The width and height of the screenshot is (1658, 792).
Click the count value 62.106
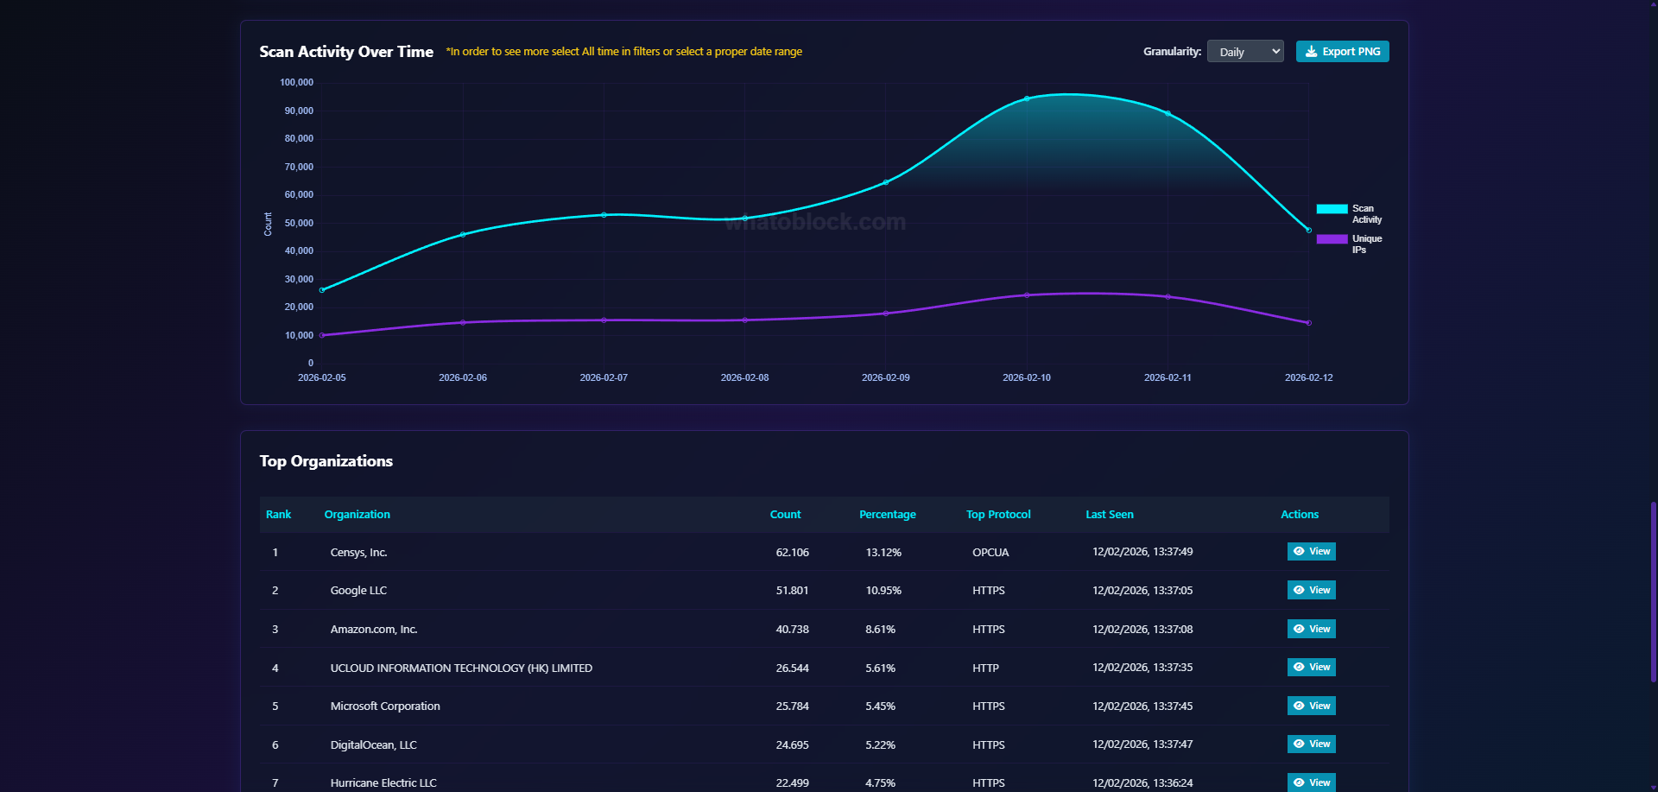click(x=793, y=553)
